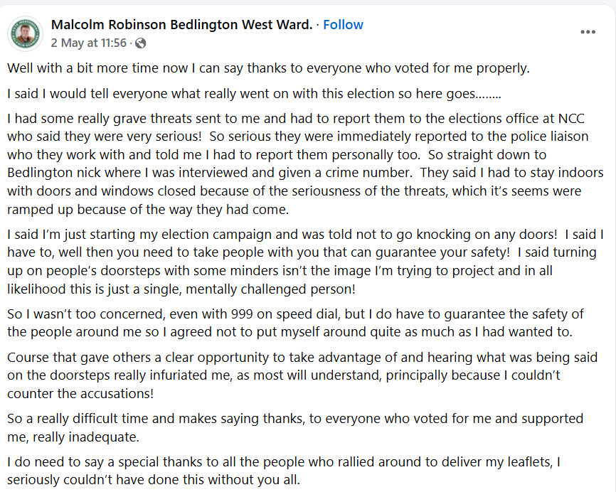Click the paragraph starting 'So I wasn't too concerned'

click(x=295, y=323)
